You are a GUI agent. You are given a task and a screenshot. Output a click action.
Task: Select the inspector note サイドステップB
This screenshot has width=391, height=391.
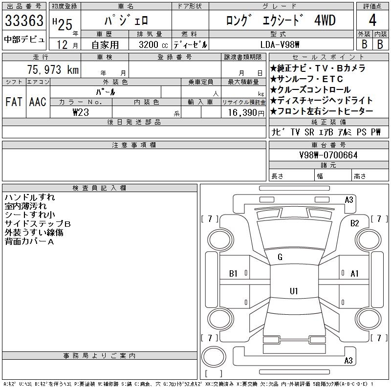[38, 224]
